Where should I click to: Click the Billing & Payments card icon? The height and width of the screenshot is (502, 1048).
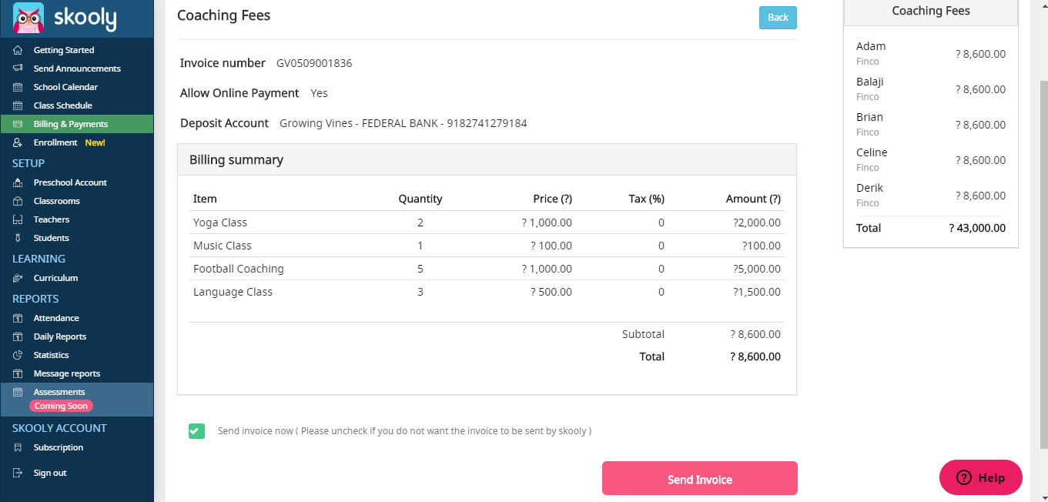tap(18, 124)
